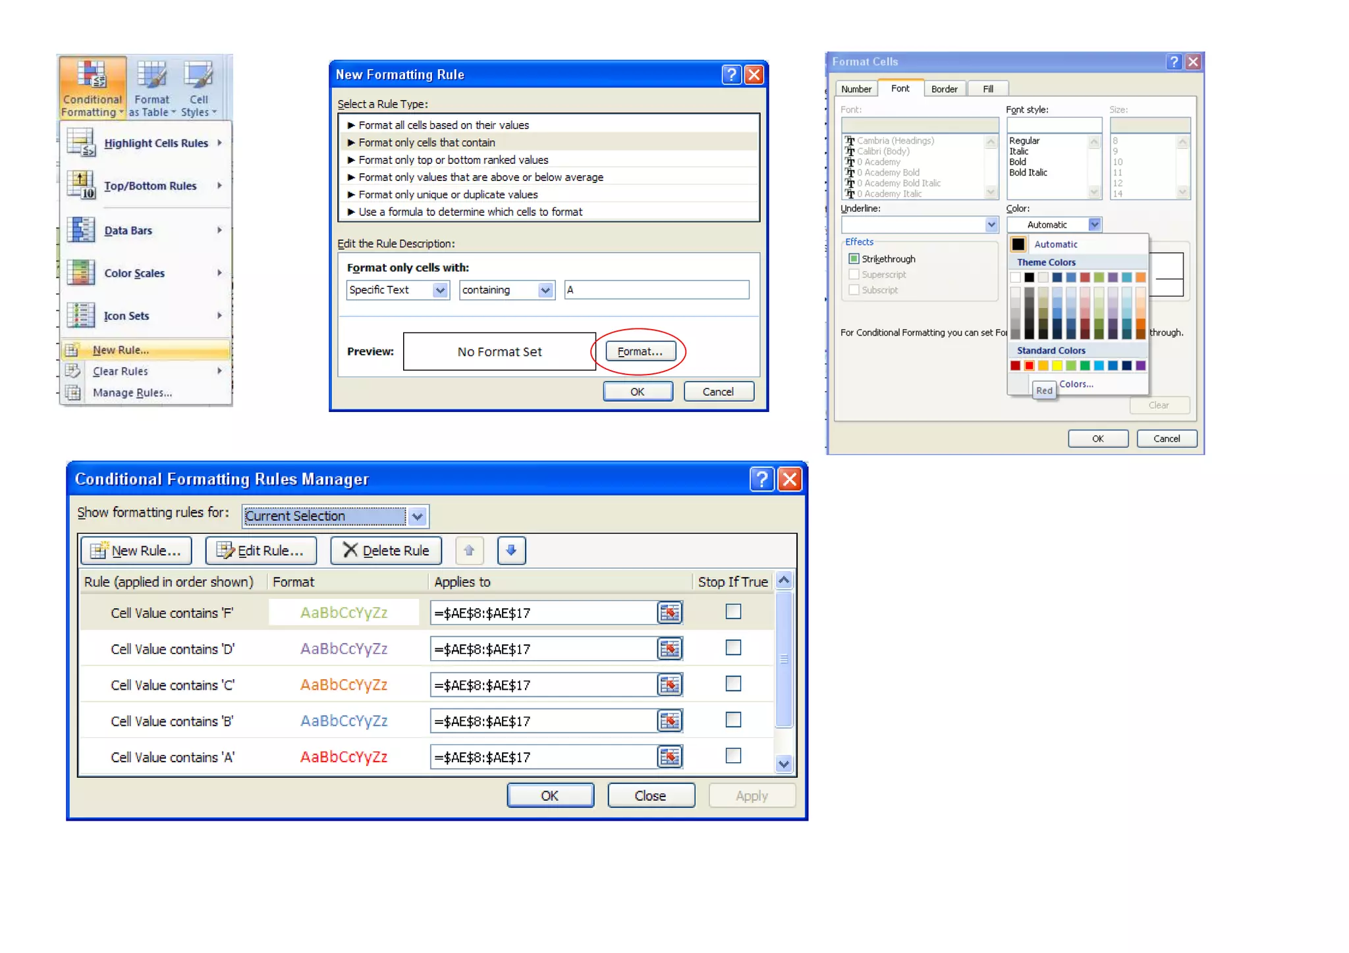This screenshot has height=953, width=1349.
Task: Click OK in New Formatting Rule dialog
Action: pyautogui.click(x=637, y=392)
